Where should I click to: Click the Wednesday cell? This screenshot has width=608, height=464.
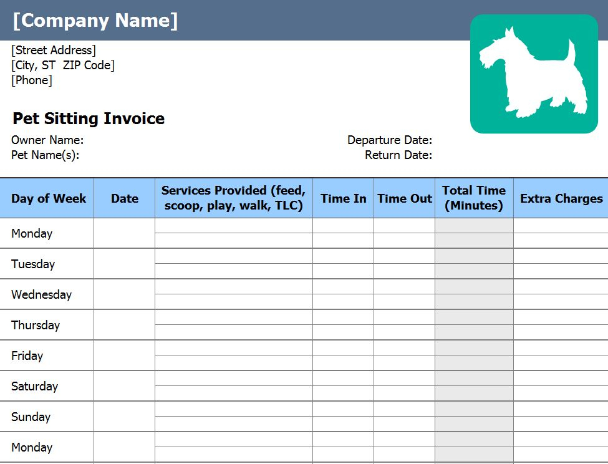(x=47, y=294)
